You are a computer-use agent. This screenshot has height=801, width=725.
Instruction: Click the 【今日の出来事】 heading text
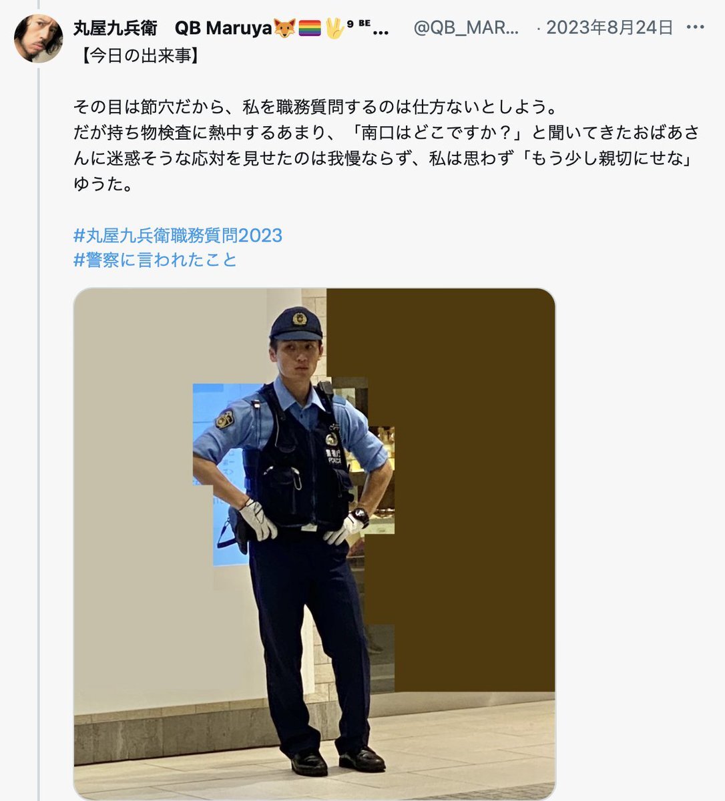[138, 56]
